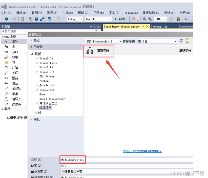This screenshot has height=178, width=208.
Task: Click the Undo toolbar icon
Action: point(50,19)
